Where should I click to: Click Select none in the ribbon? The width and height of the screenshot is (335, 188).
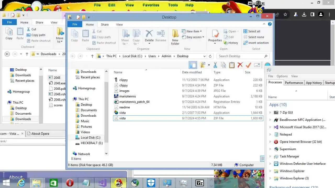pyautogui.click(x=254, y=37)
